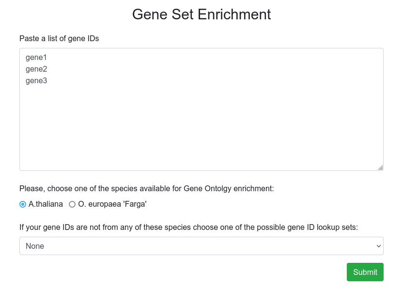
Task: Click the 'Gene Ontolgy enrichment' phrase
Action: click(x=229, y=189)
